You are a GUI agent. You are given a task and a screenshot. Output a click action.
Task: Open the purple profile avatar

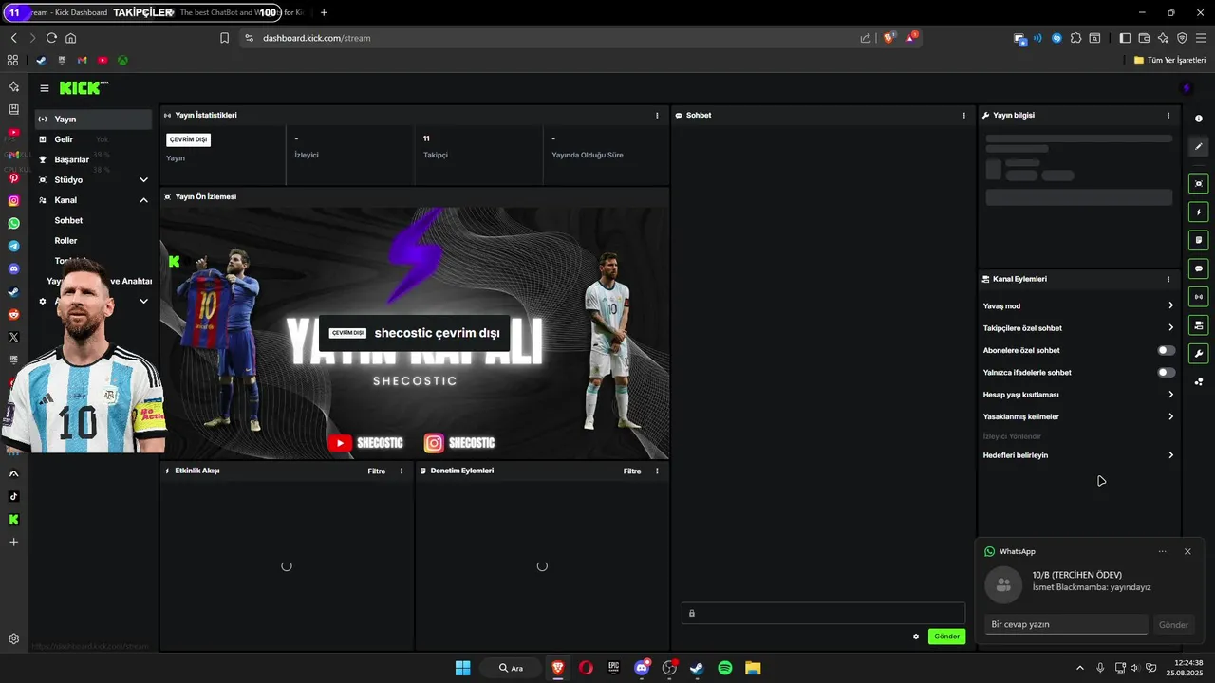coord(1186,88)
